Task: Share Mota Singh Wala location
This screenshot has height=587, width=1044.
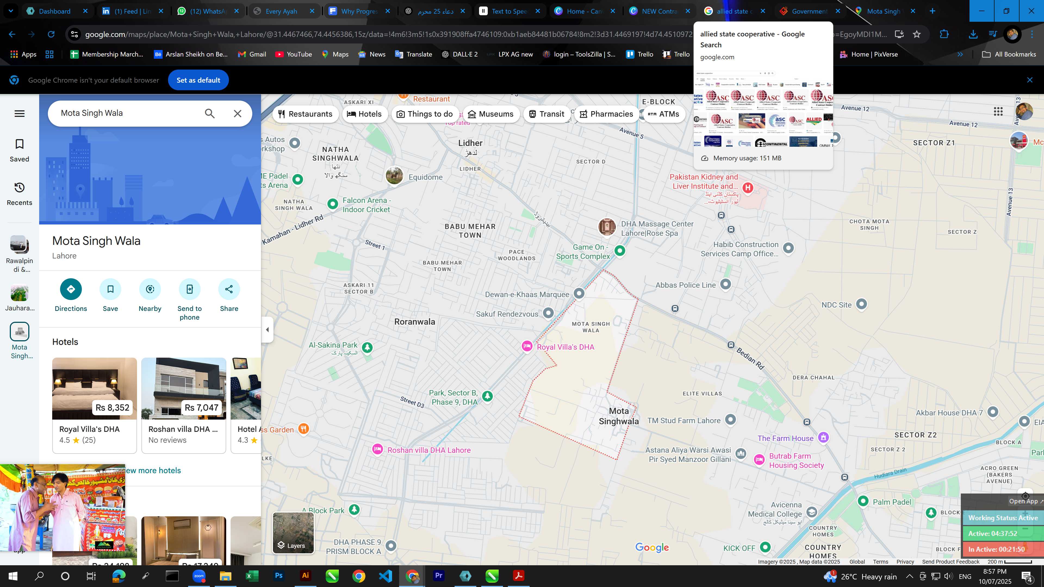Action: [x=229, y=295]
